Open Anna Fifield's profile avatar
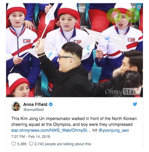The width and height of the screenshot is (149, 152). (16, 106)
